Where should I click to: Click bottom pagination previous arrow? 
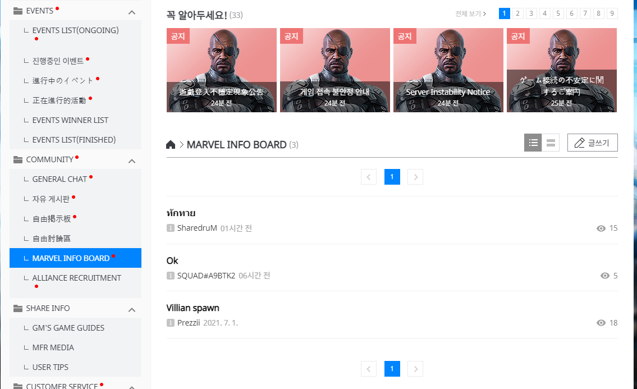(369, 369)
